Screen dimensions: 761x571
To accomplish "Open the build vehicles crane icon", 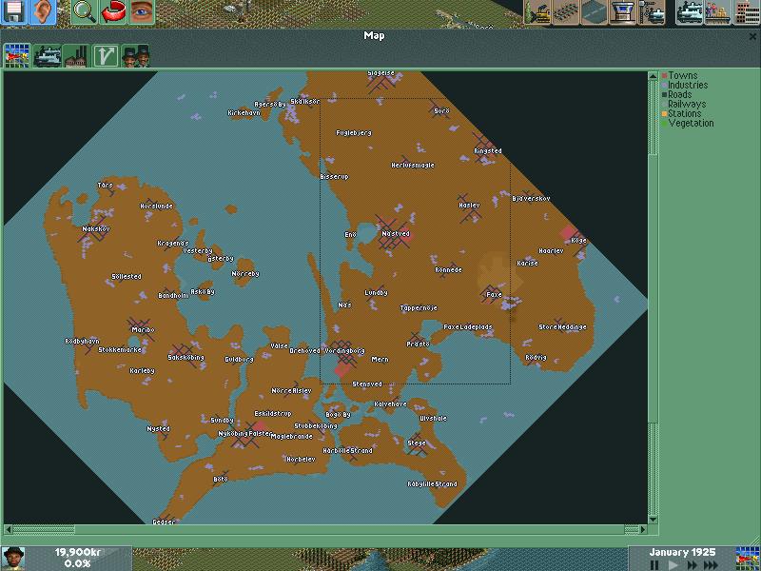I will click(x=652, y=11).
